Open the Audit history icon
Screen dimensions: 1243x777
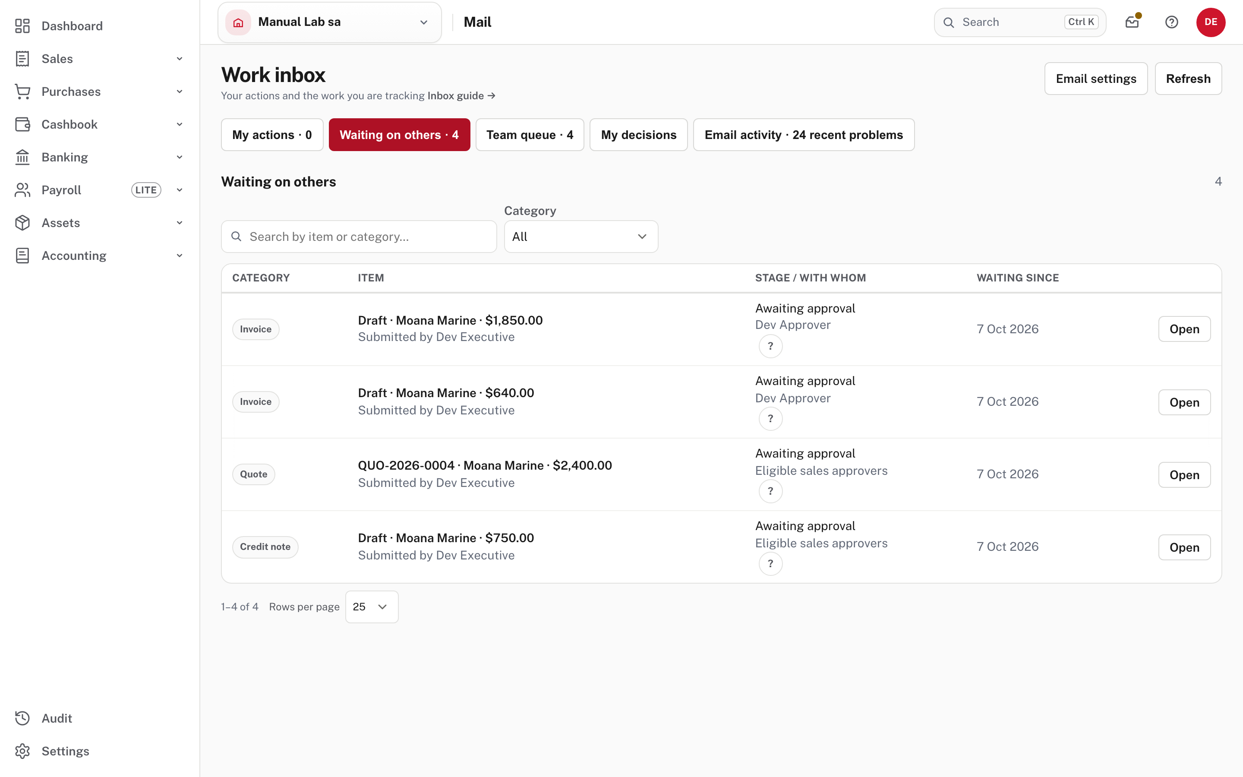pyautogui.click(x=22, y=718)
